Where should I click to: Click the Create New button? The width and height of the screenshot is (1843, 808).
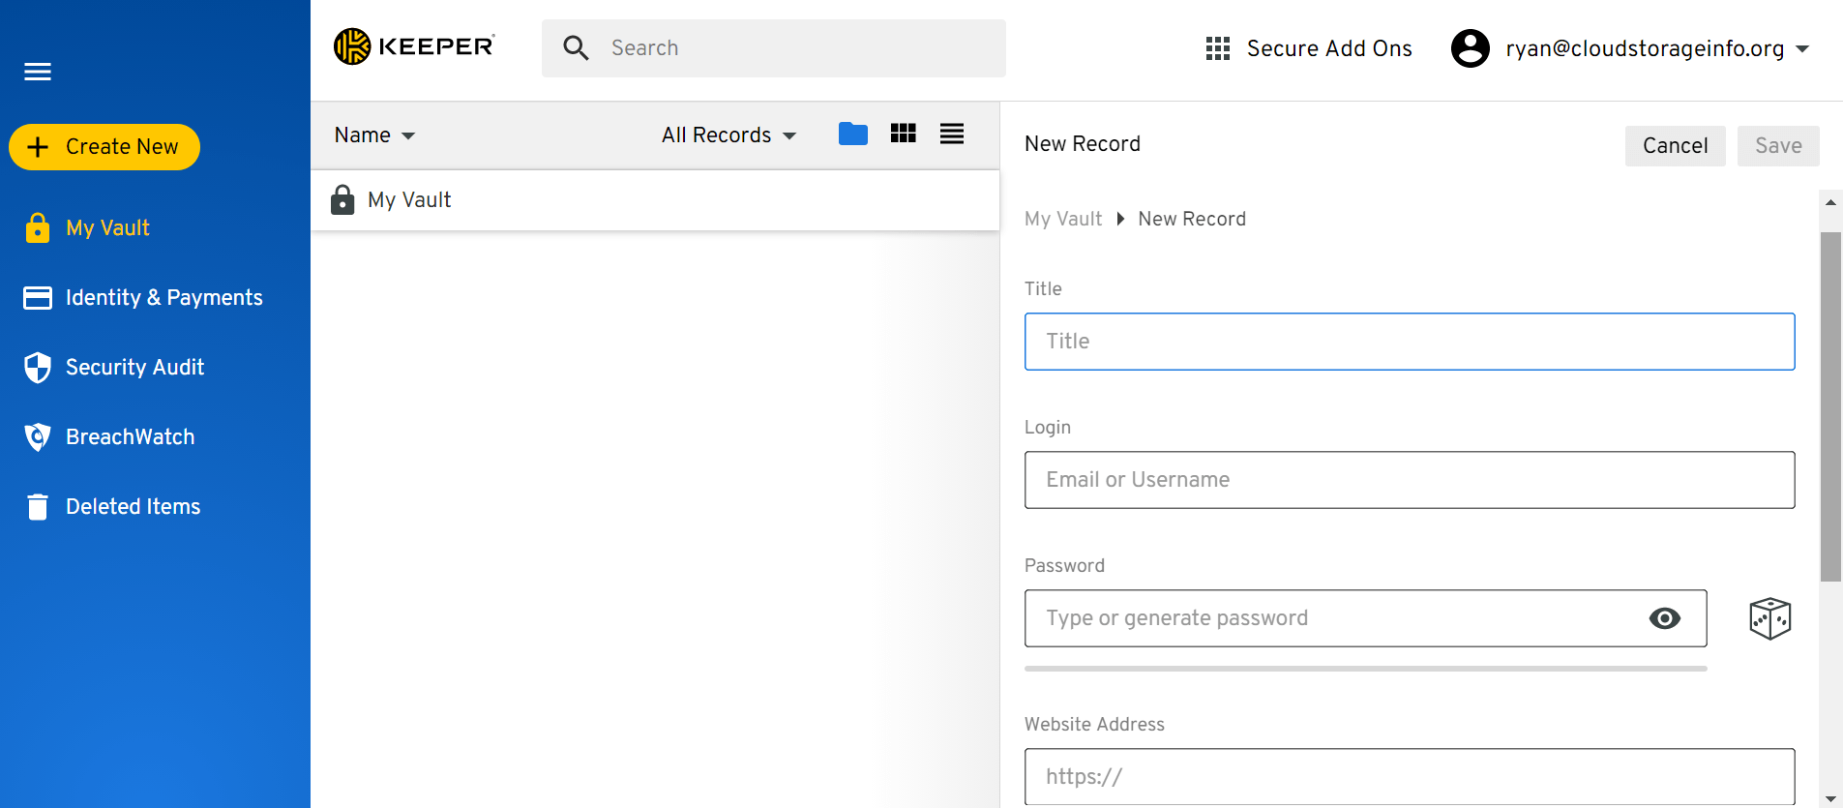coord(104,147)
